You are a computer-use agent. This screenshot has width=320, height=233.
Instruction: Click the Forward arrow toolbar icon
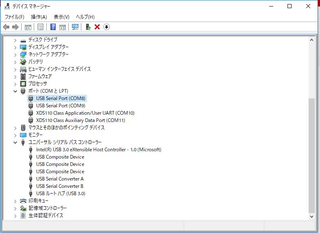[15, 27]
